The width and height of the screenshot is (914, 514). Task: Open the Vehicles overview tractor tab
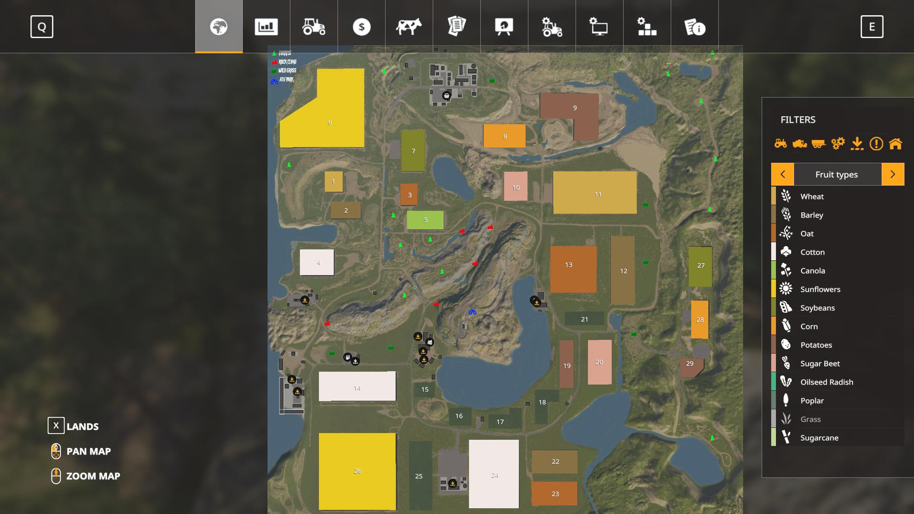coord(314,27)
